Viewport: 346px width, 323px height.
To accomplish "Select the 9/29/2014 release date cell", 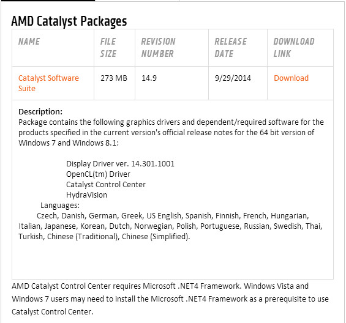I will [233, 78].
